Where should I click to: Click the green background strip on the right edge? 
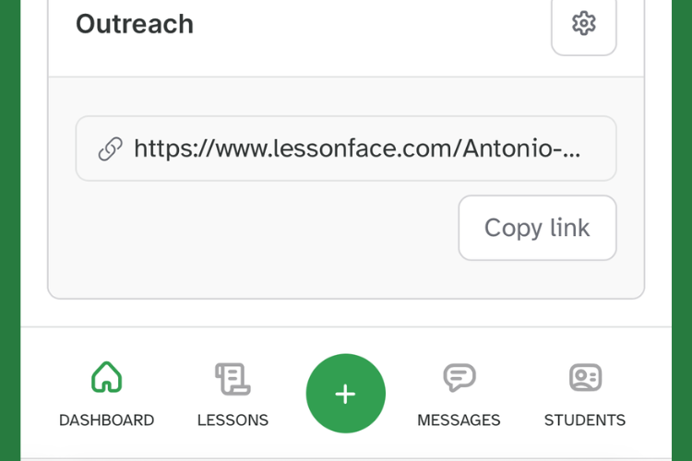(x=682, y=230)
